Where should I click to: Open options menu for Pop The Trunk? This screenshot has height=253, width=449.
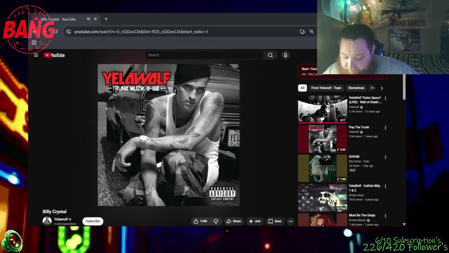point(385,128)
